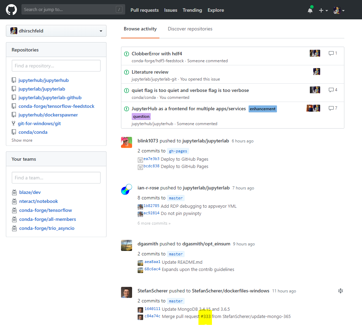Image resolution: width=362 pixels, height=328 pixels.
Task: Open the conda-forge/trio_asyncio team
Action: coord(47,228)
